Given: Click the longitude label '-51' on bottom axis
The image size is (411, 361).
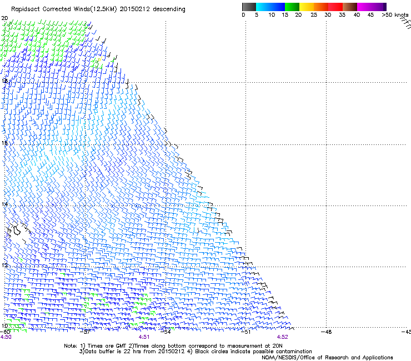Looking at the screenshot, I should pyautogui.click(x=246, y=332).
